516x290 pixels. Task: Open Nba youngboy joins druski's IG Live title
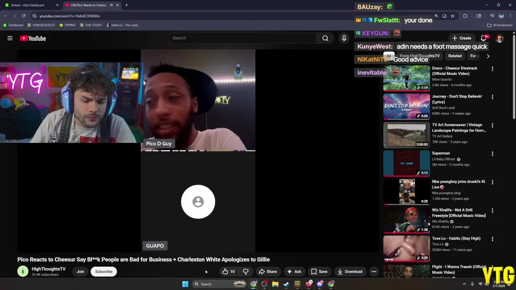tap(459, 184)
